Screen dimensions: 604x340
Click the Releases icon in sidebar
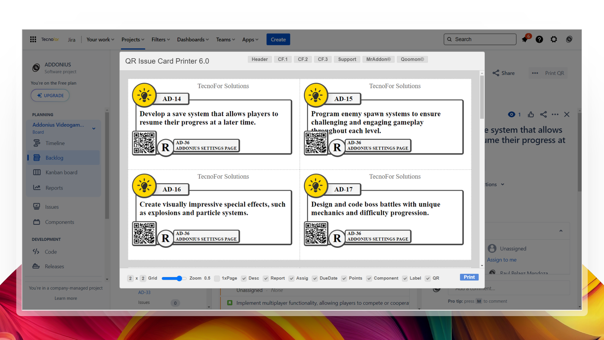point(36,266)
